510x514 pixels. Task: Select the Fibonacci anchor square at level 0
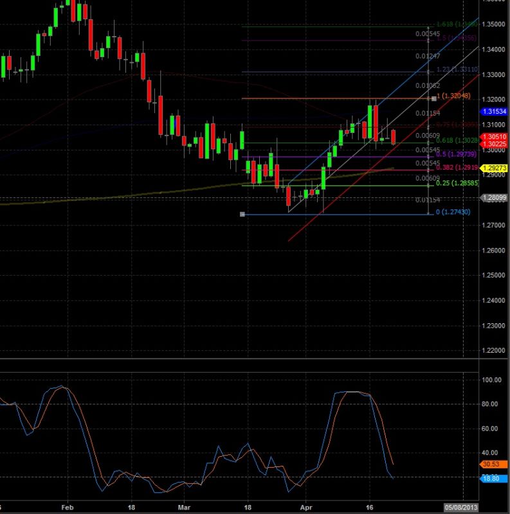coord(242,214)
